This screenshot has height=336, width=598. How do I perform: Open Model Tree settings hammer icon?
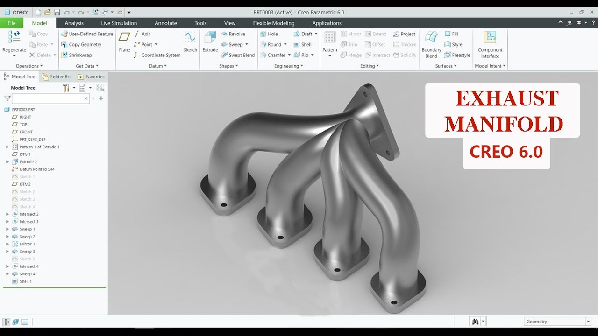click(66, 88)
